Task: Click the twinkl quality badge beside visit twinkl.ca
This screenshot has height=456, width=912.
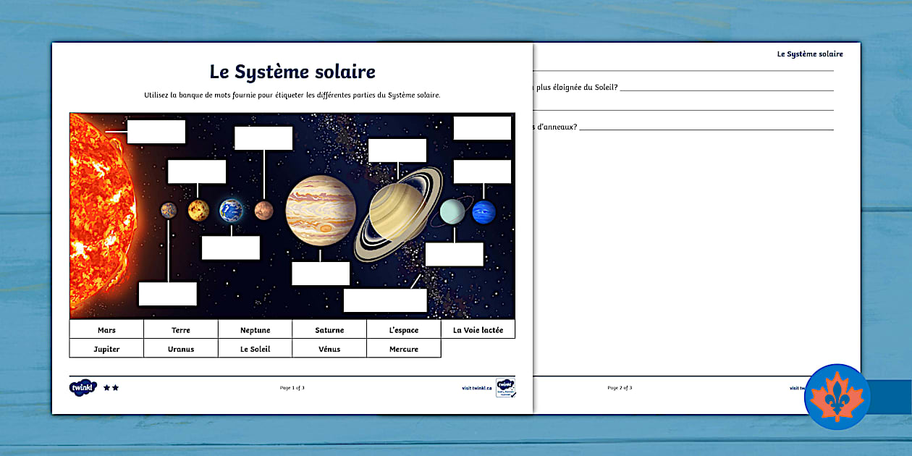Action: click(505, 387)
